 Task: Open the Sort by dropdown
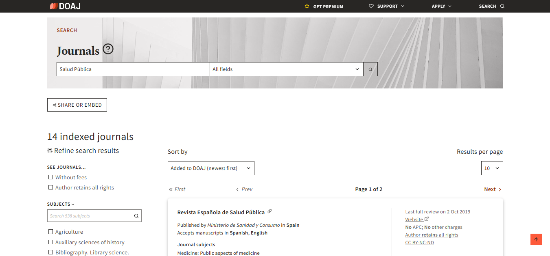click(211, 168)
